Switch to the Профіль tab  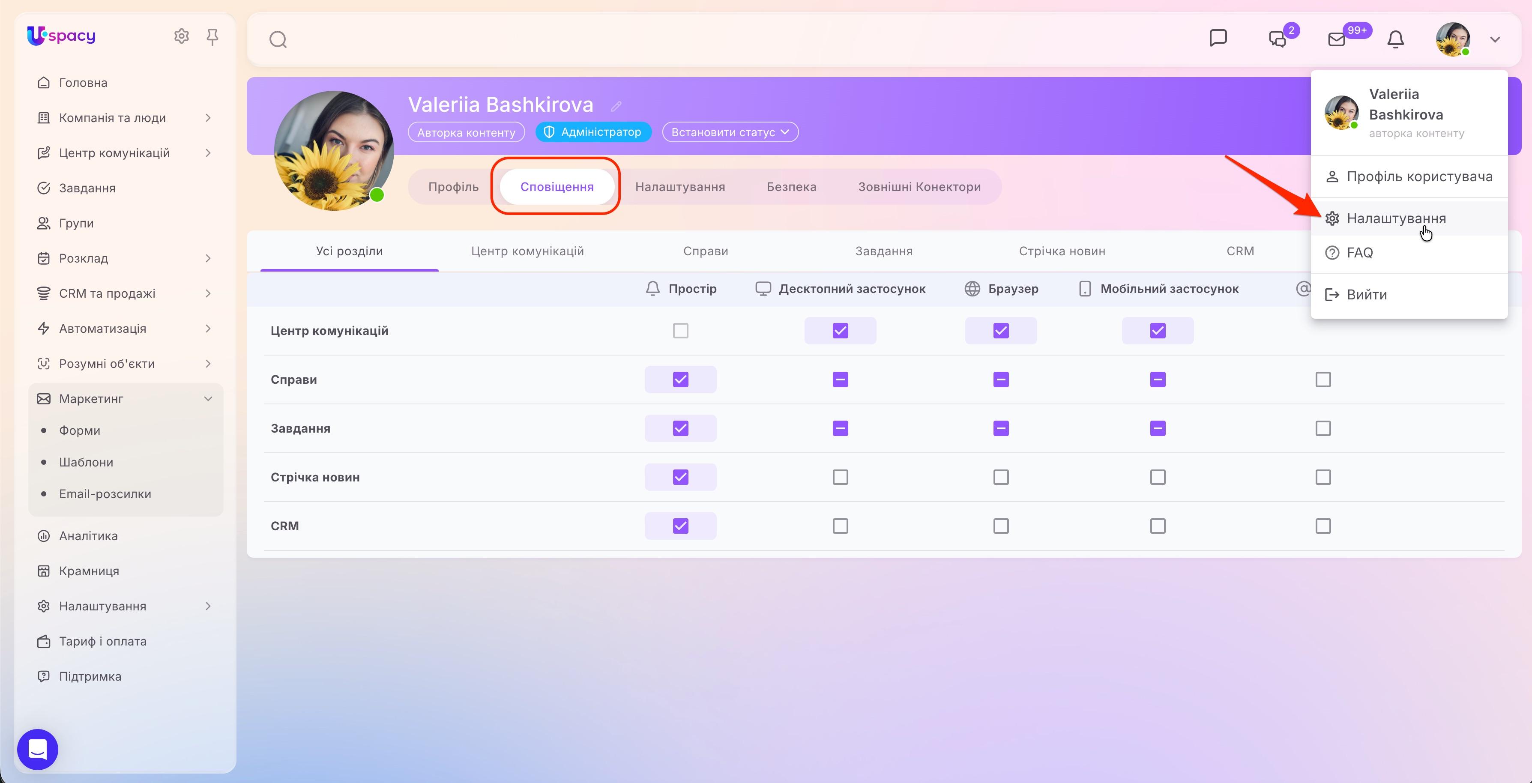[453, 187]
